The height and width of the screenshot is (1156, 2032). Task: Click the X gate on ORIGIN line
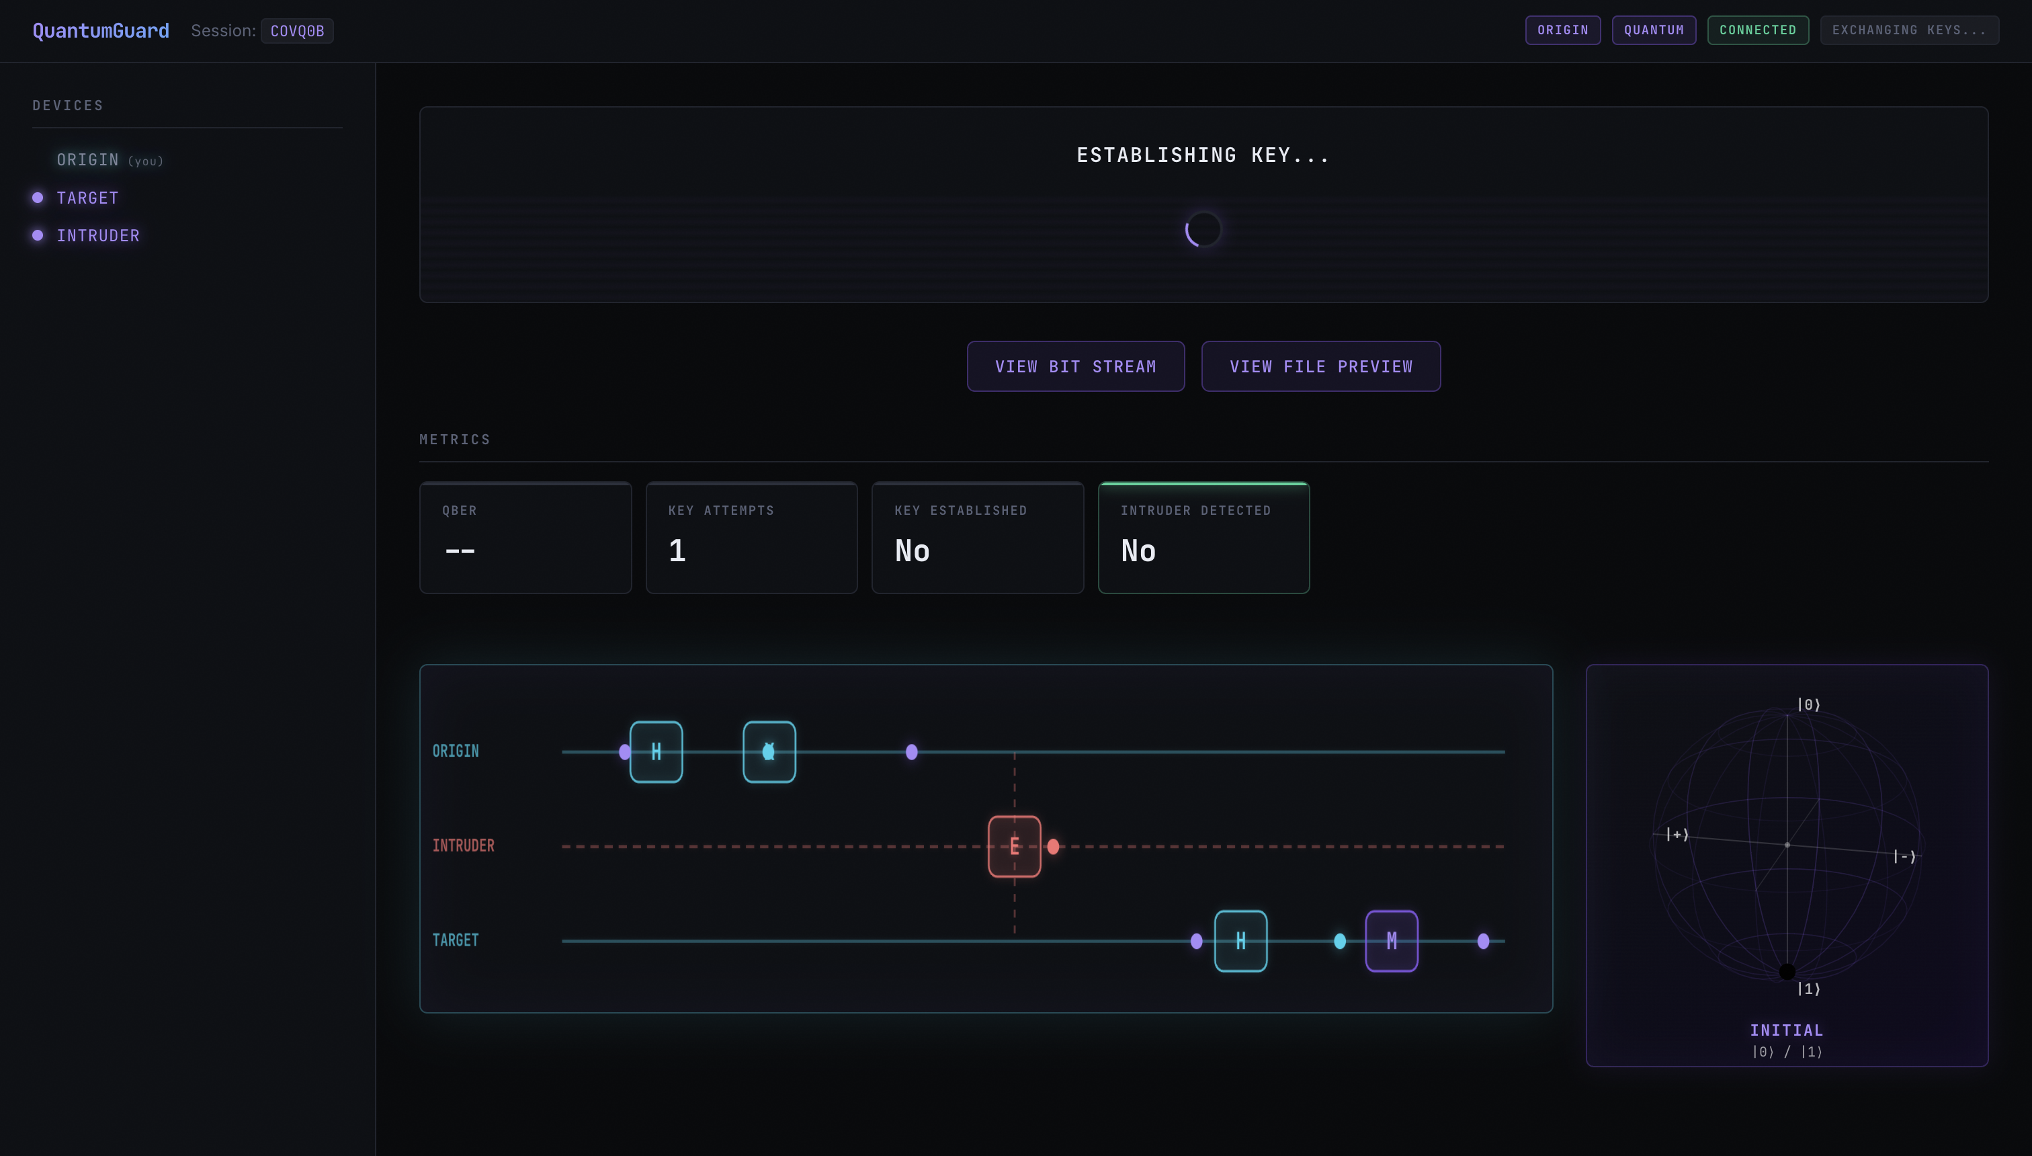[768, 751]
